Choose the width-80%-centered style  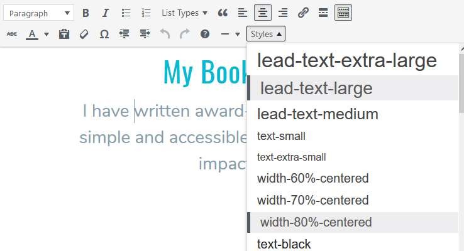coord(353,222)
